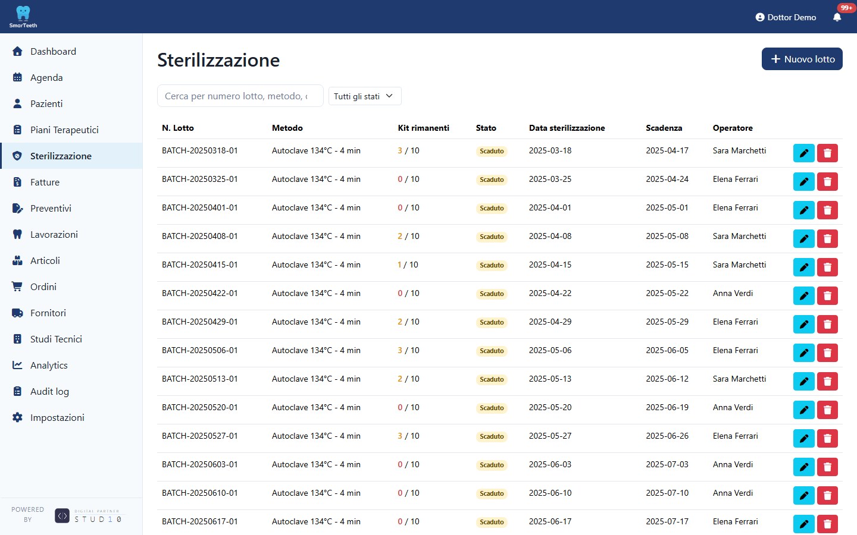
Task: Click the Data sterilizzazione column header
Action: click(x=567, y=128)
